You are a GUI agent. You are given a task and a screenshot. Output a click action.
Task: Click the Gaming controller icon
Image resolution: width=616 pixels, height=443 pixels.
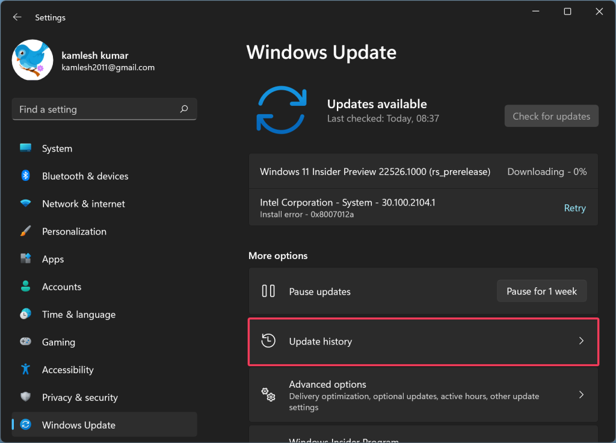point(25,341)
